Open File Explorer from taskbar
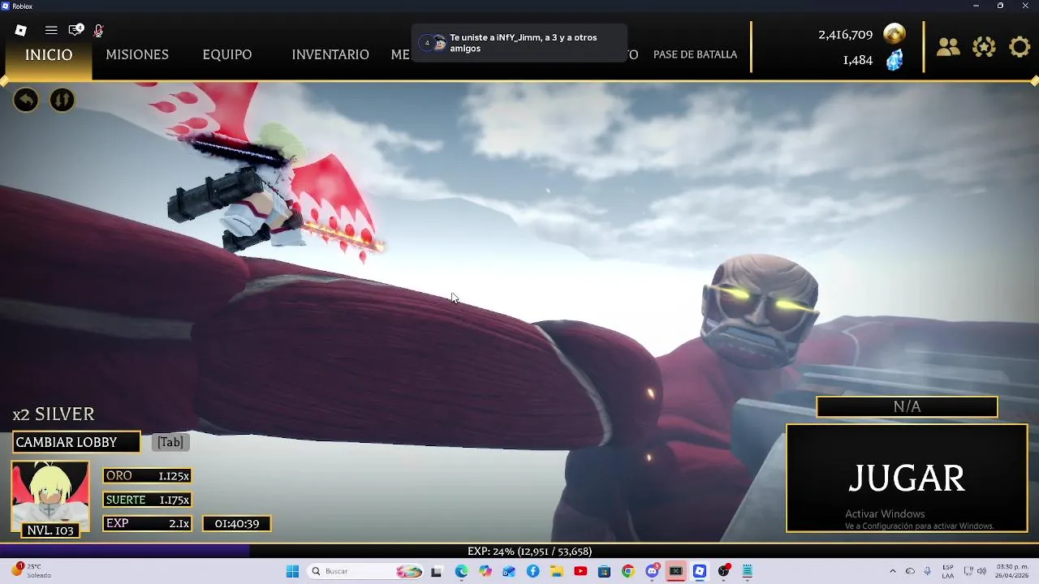Screen dimensions: 1039x584 [557, 571]
